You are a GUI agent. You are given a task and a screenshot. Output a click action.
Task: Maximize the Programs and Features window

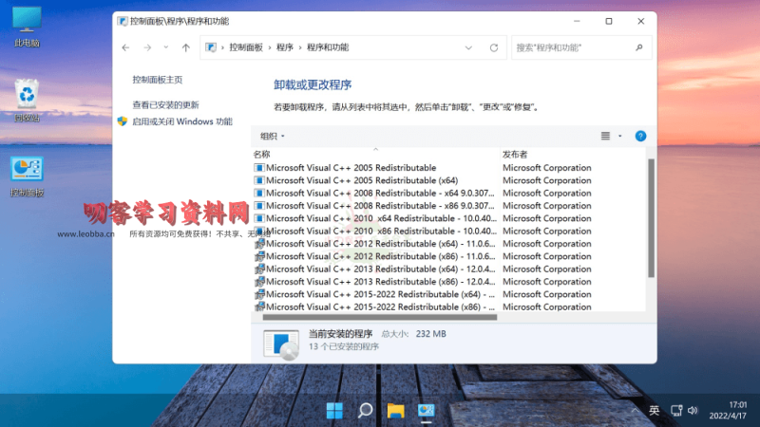click(x=609, y=21)
